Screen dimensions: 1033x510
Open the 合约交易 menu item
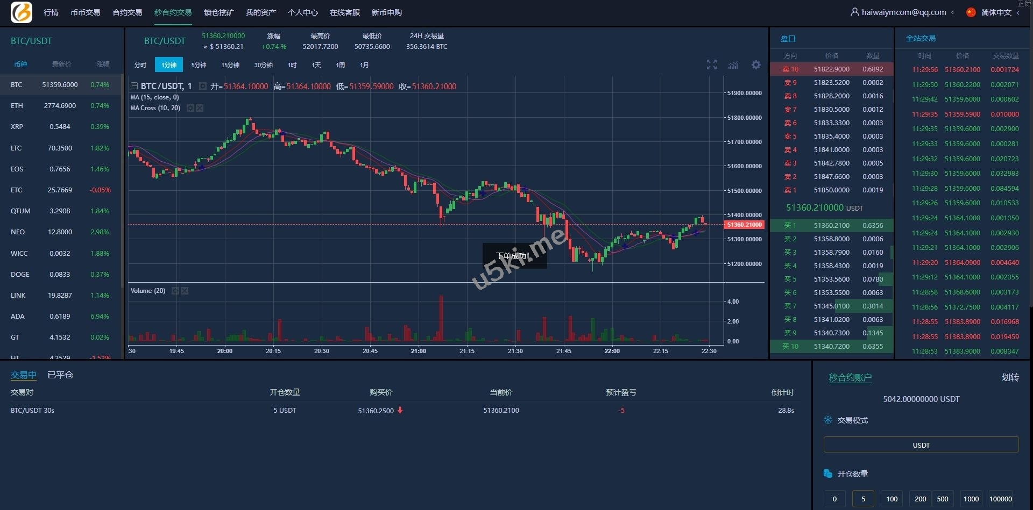point(126,12)
